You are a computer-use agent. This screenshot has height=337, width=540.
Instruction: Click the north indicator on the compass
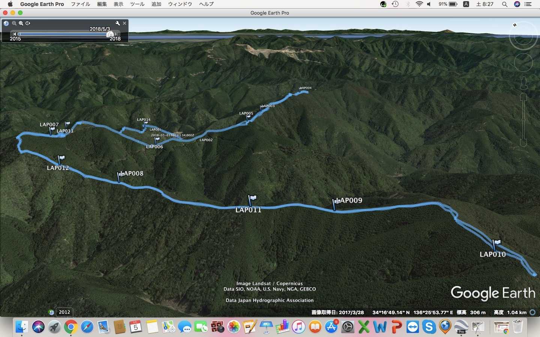515,25
